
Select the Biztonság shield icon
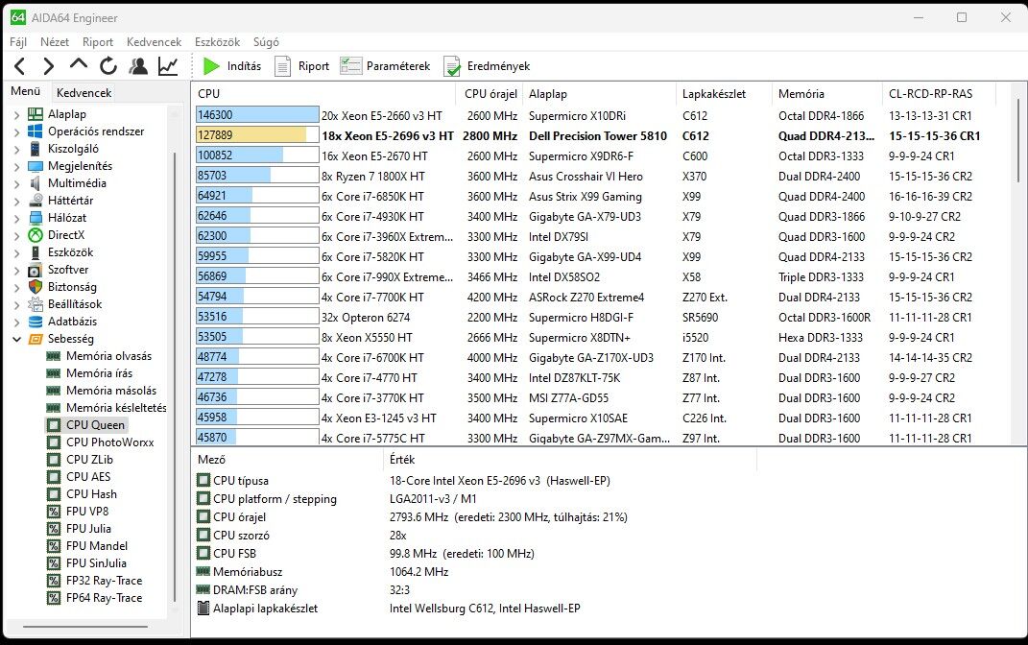pos(36,286)
